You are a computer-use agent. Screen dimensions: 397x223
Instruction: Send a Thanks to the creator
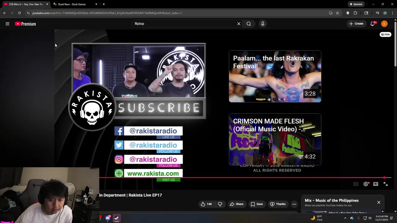[x=278, y=204]
